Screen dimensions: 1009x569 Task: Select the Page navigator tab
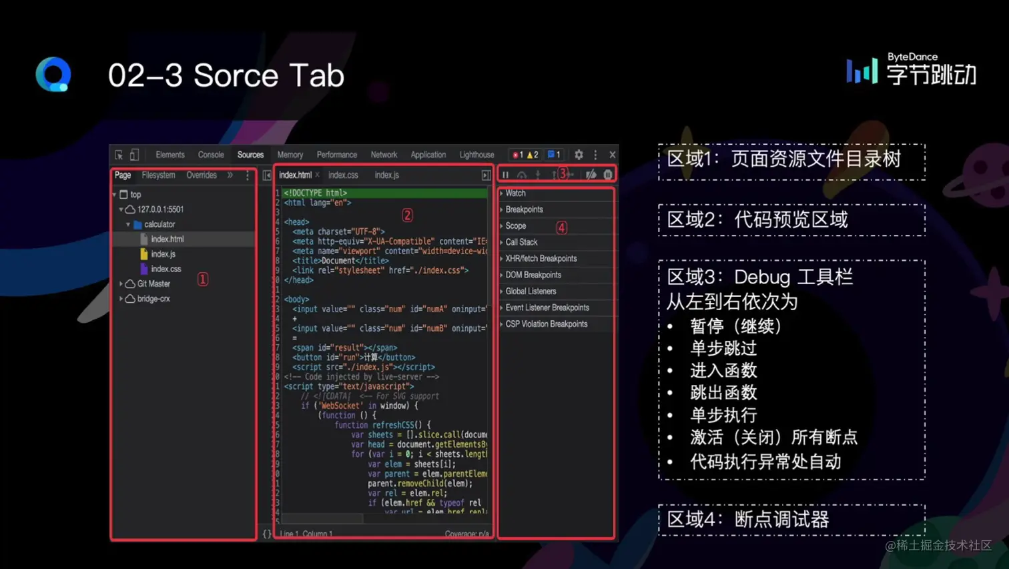click(x=123, y=175)
